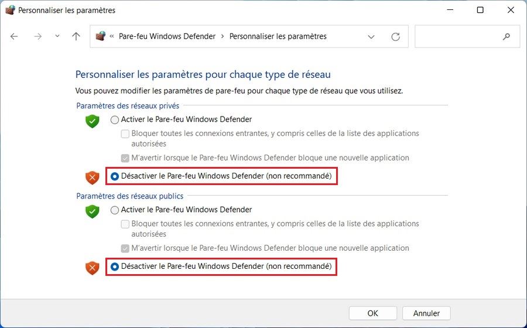Confirm settings with the OK button
527x328 pixels.
point(373,313)
